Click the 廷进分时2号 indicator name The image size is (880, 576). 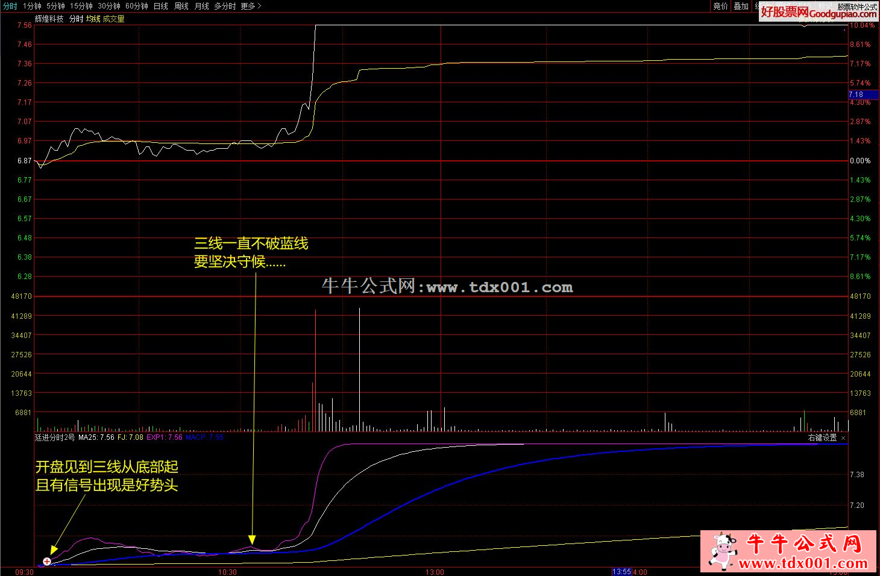[x=55, y=437]
